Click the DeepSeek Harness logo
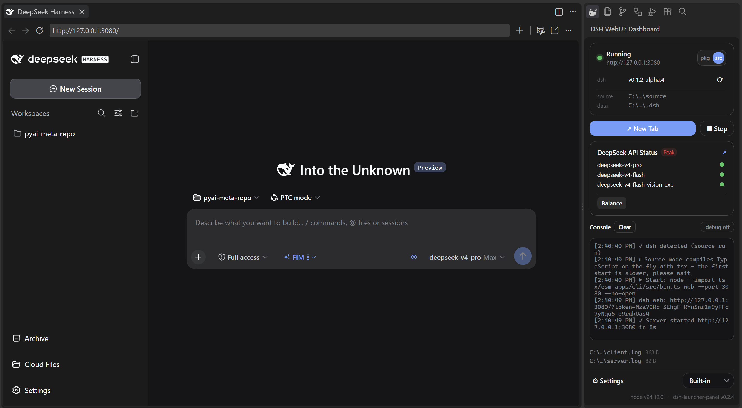Screen dimensions: 742x408 pos(60,59)
